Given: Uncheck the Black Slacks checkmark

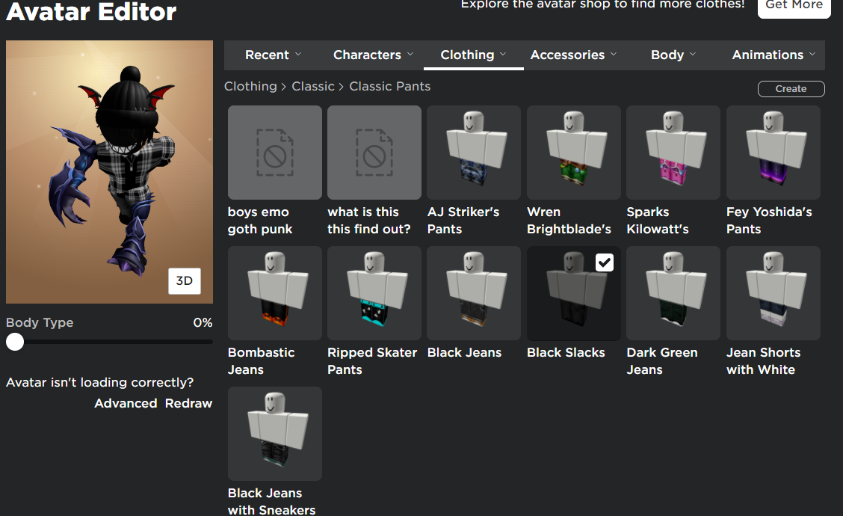Looking at the screenshot, I should pos(605,262).
